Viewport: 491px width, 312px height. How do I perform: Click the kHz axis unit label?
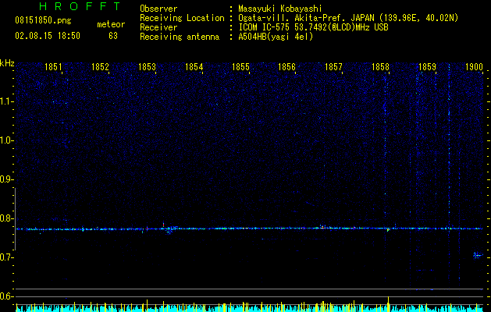tap(7, 63)
